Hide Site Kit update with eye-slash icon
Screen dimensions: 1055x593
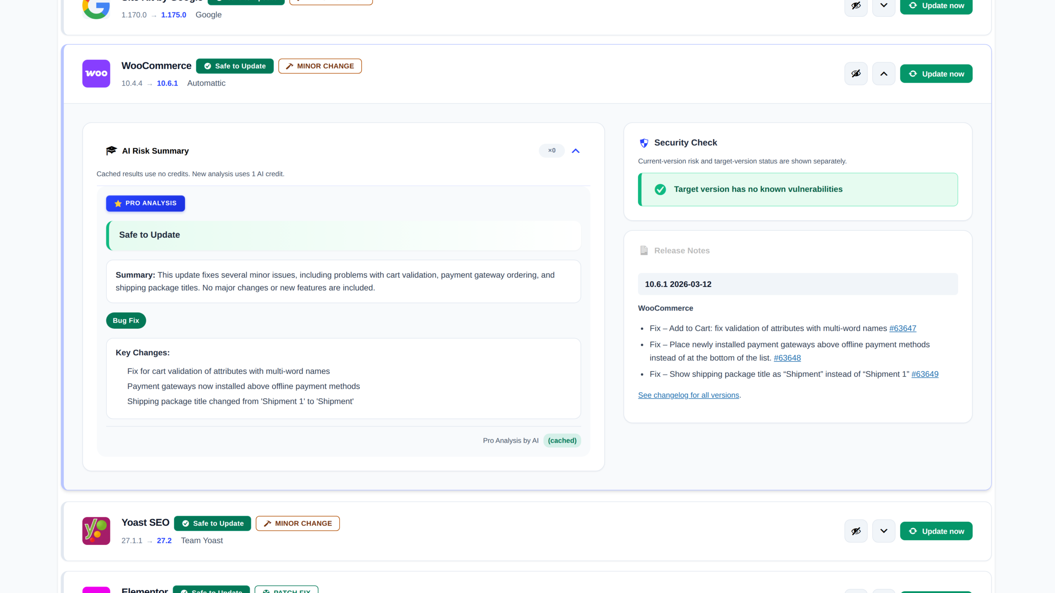(x=856, y=6)
